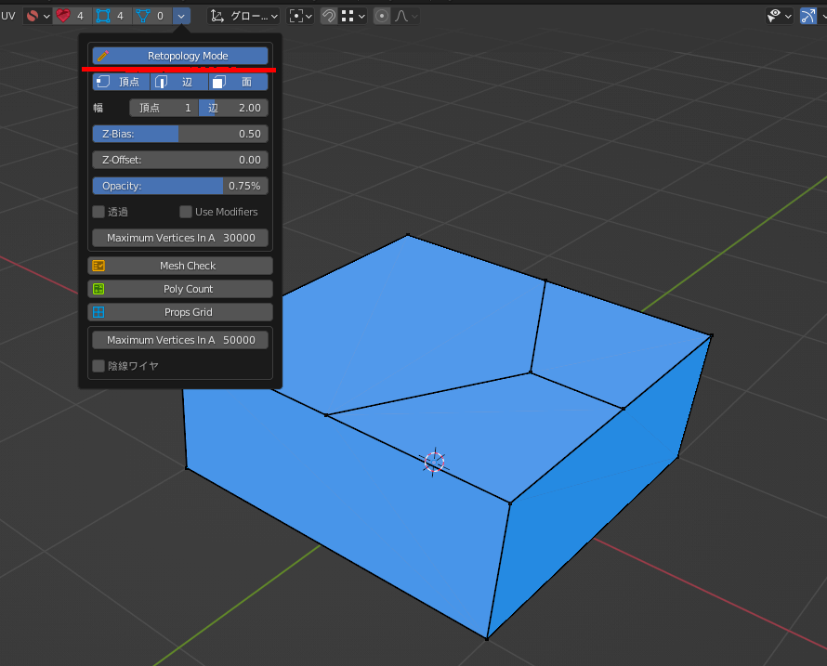The image size is (827, 666).
Task: Select 面 face select mode
Action: click(239, 82)
